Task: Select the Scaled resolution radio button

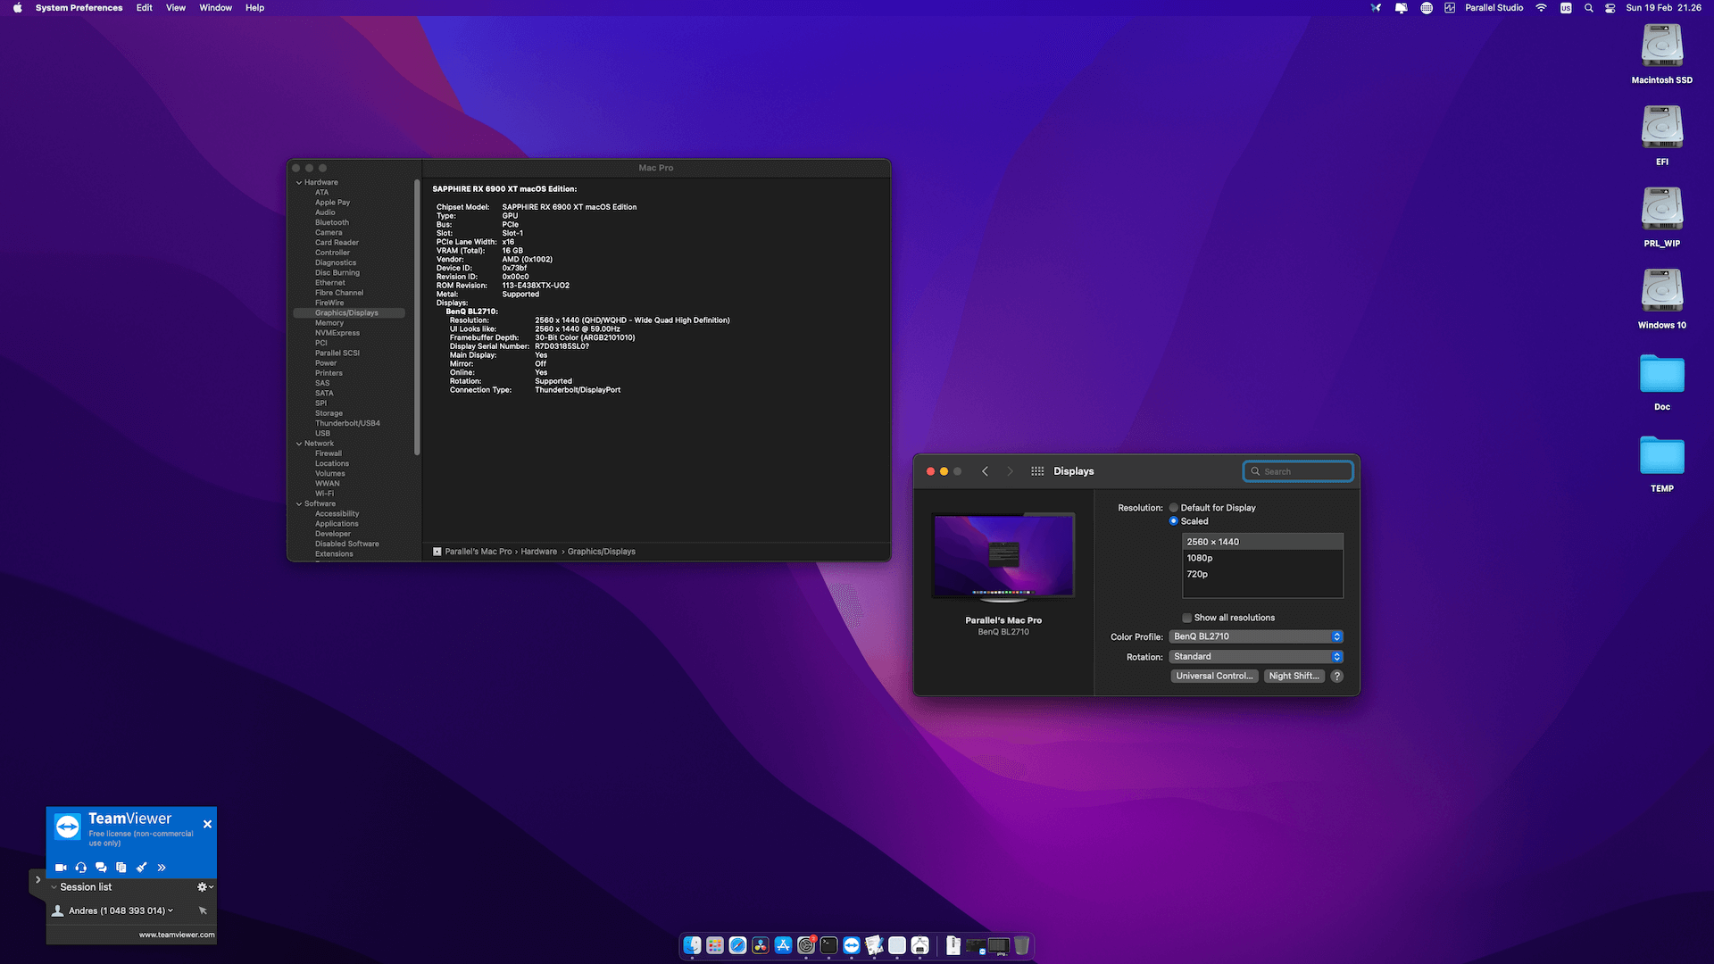Action: click(1174, 521)
